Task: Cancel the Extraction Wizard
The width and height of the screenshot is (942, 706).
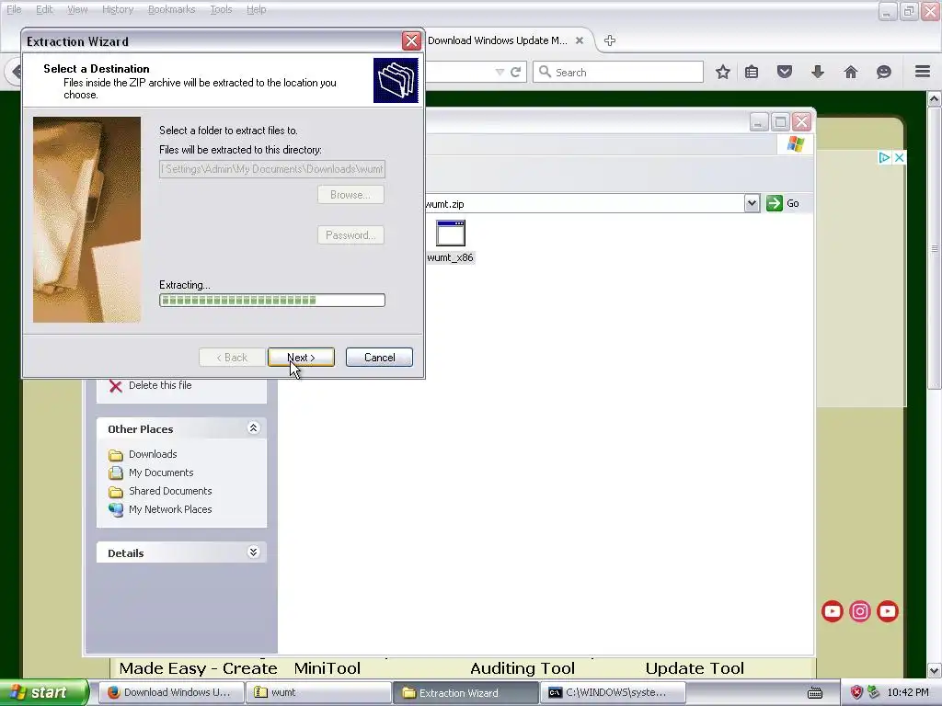Action: [x=379, y=358]
